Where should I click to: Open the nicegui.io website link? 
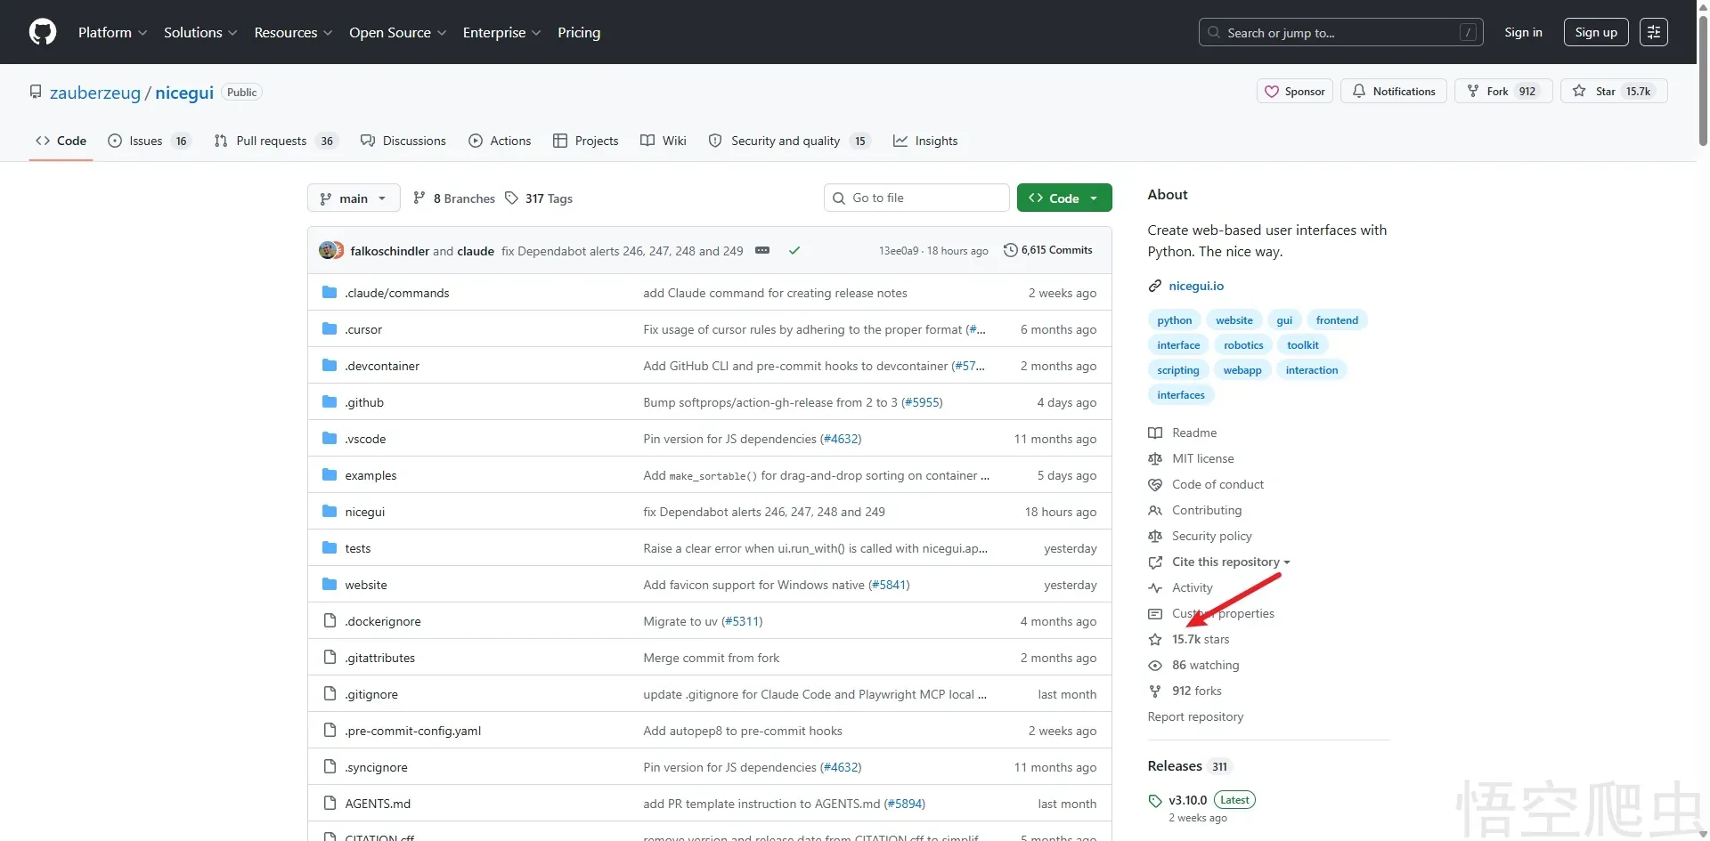click(x=1196, y=286)
